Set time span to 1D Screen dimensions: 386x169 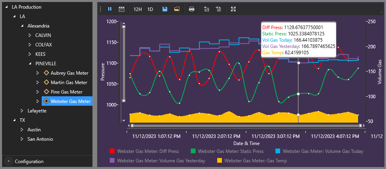[150, 9]
